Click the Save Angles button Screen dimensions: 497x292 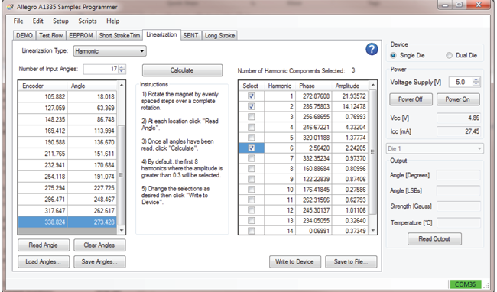coord(99,262)
